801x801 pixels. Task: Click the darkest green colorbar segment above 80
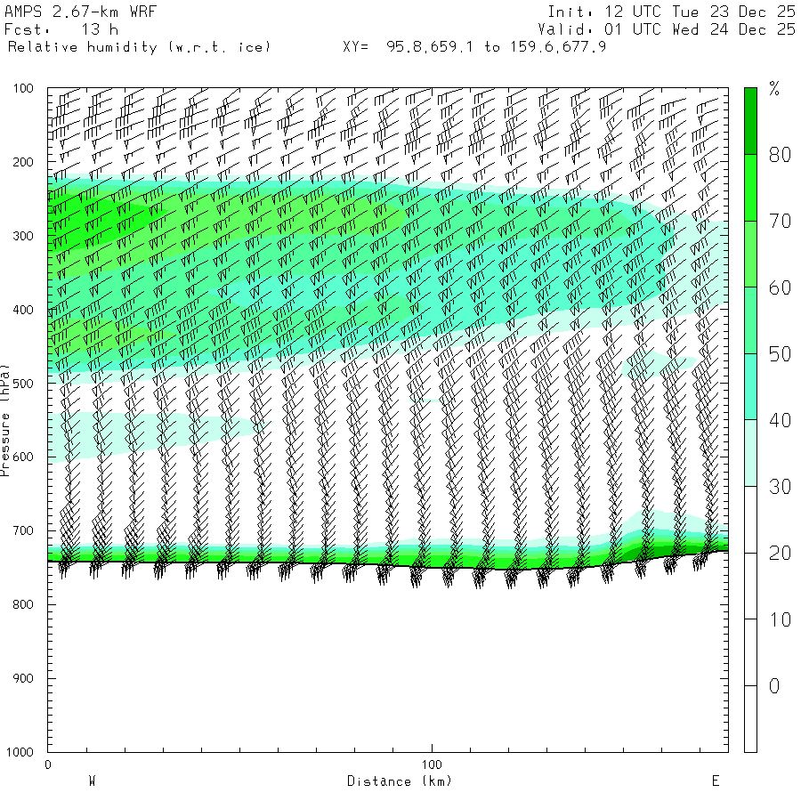coord(750,121)
